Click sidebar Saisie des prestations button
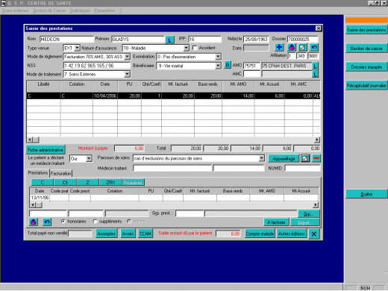 tap(366, 30)
